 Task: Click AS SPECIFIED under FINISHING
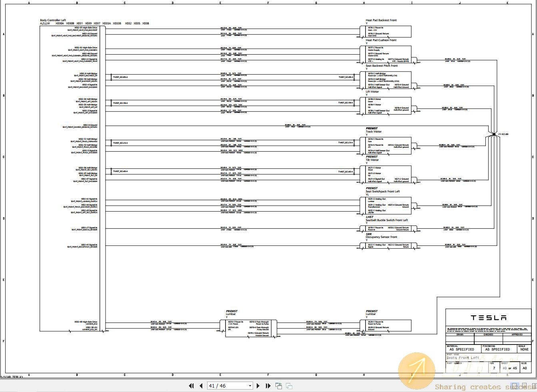[x=497, y=349]
